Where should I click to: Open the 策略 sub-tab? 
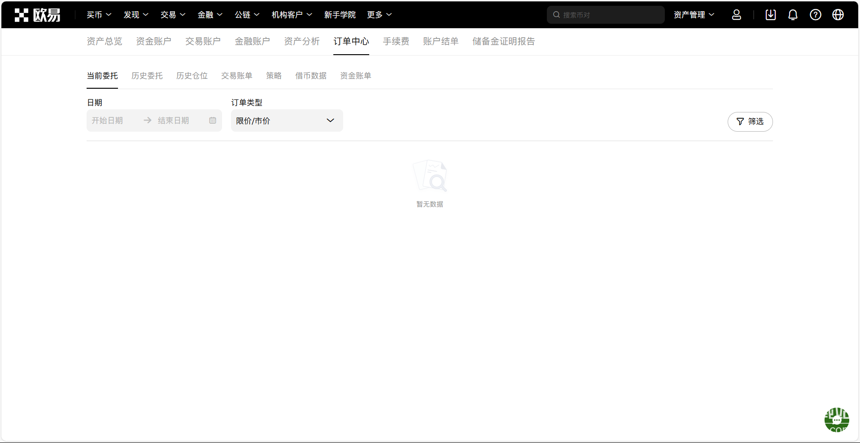click(274, 76)
